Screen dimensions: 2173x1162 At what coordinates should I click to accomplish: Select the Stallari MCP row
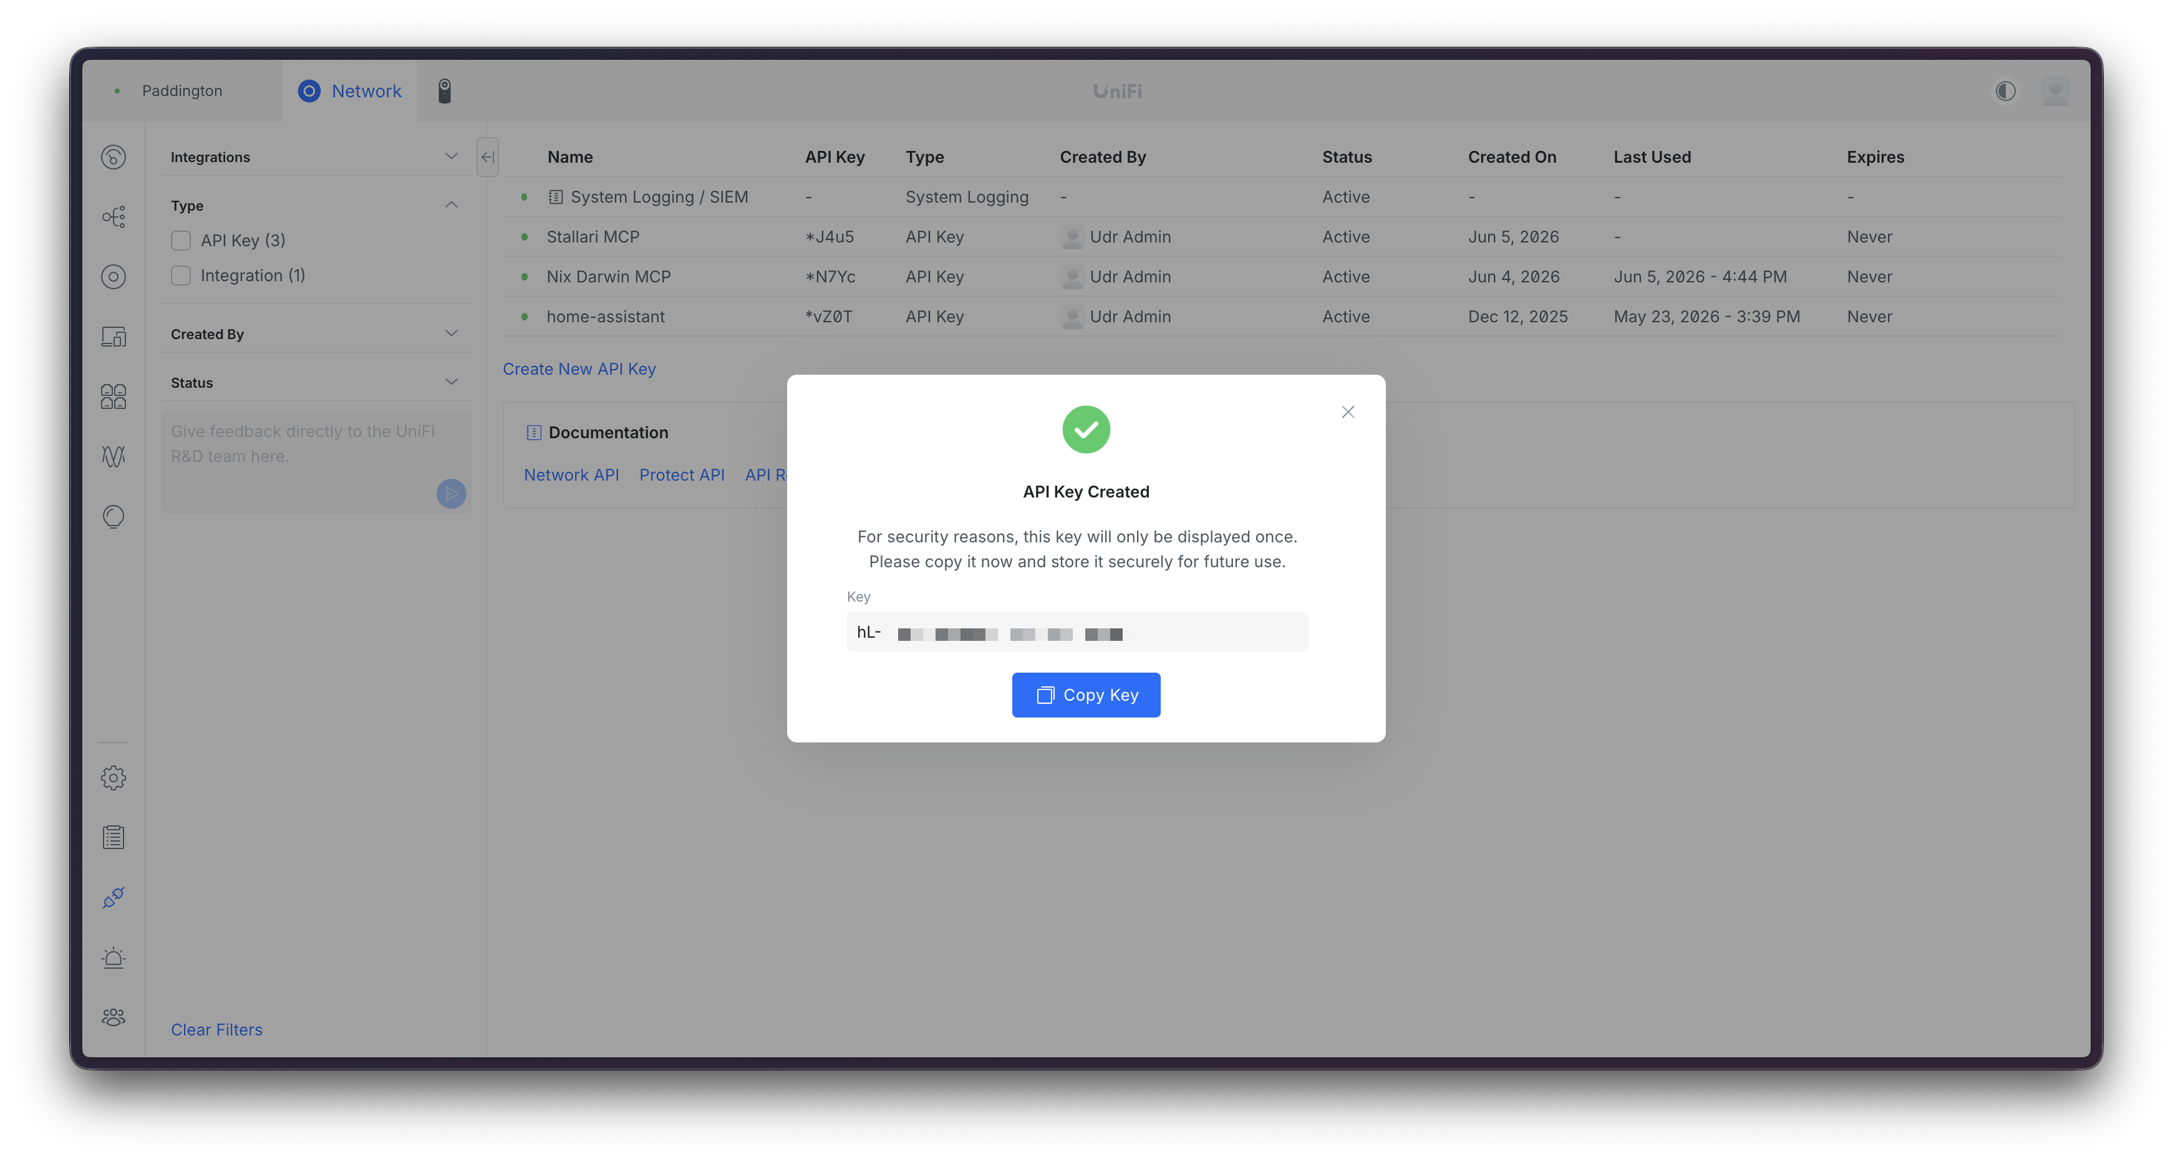tap(1282, 237)
